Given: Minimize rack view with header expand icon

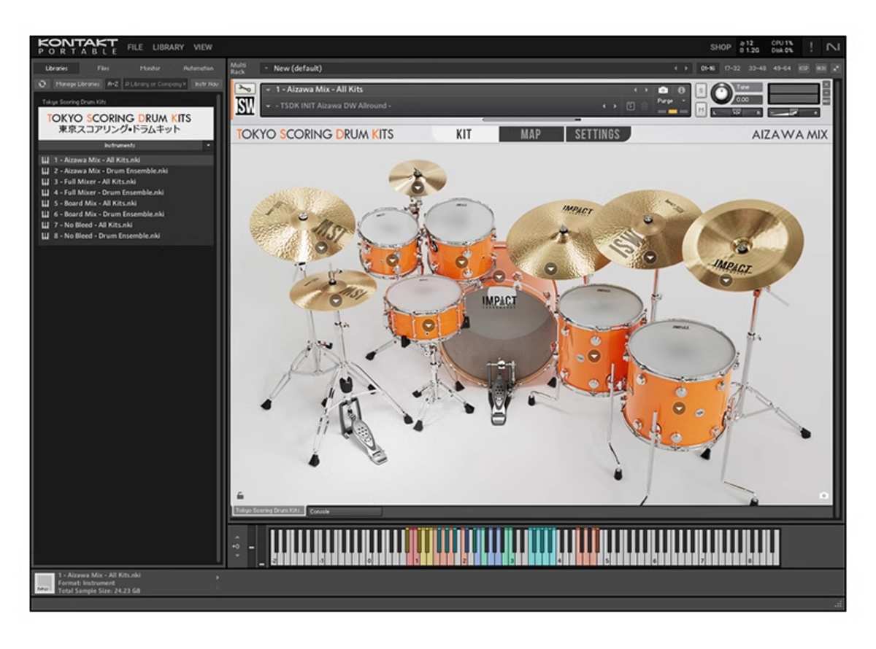Looking at the screenshot, I should (835, 68).
